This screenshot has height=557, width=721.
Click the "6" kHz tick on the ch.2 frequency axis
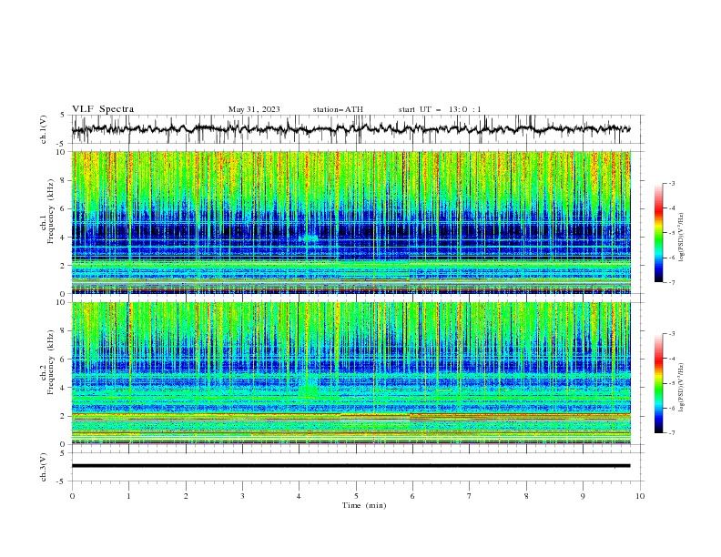click(x=65, y=359)
